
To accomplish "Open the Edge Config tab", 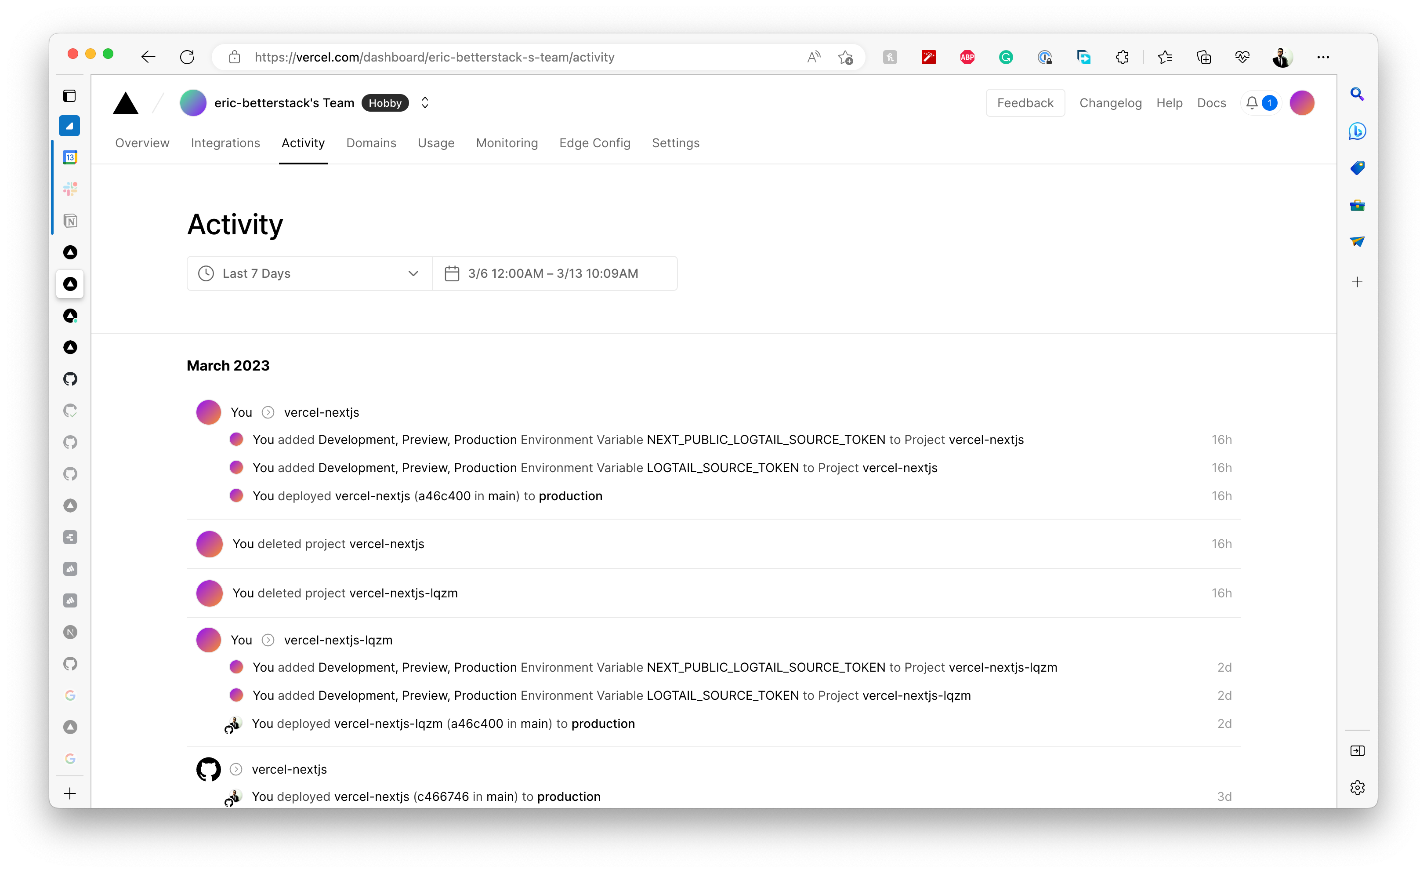I will 594,143.
